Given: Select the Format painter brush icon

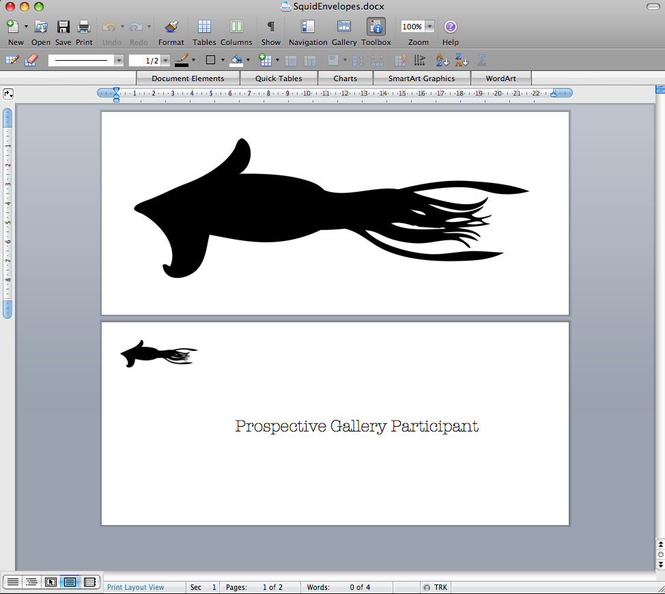Looking at the screenshot, I should [x=171, y=27].
